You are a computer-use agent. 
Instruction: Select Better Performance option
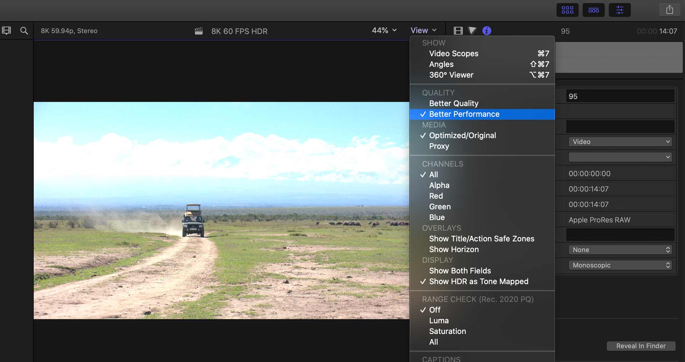[482, 114]
